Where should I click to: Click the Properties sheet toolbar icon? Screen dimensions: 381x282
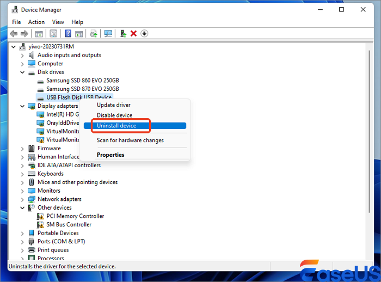53,34
